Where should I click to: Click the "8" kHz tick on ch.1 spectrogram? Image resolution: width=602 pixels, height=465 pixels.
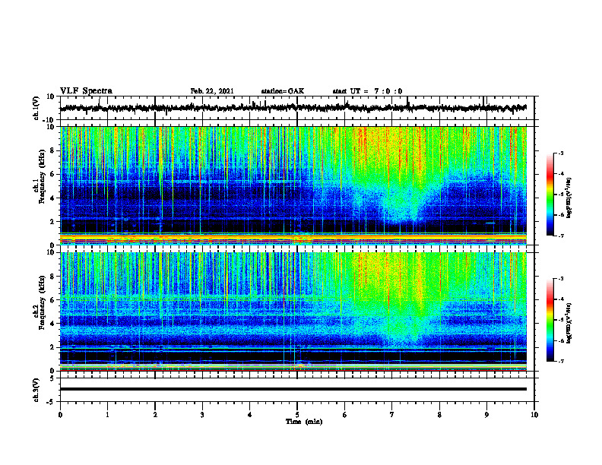(x=52, y=150)
